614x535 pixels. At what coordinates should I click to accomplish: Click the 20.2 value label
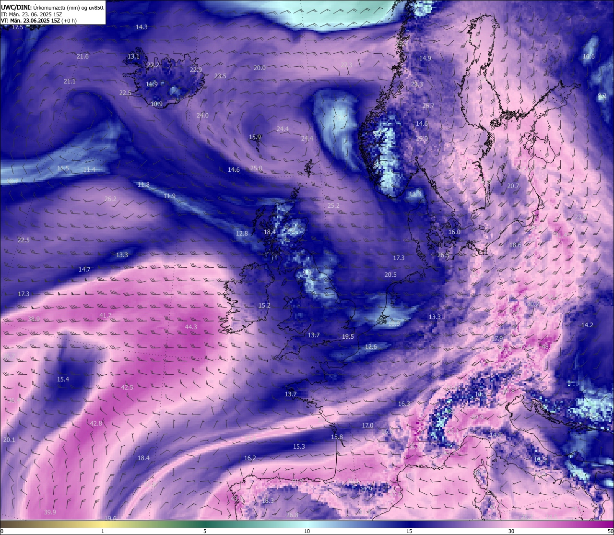533,304
